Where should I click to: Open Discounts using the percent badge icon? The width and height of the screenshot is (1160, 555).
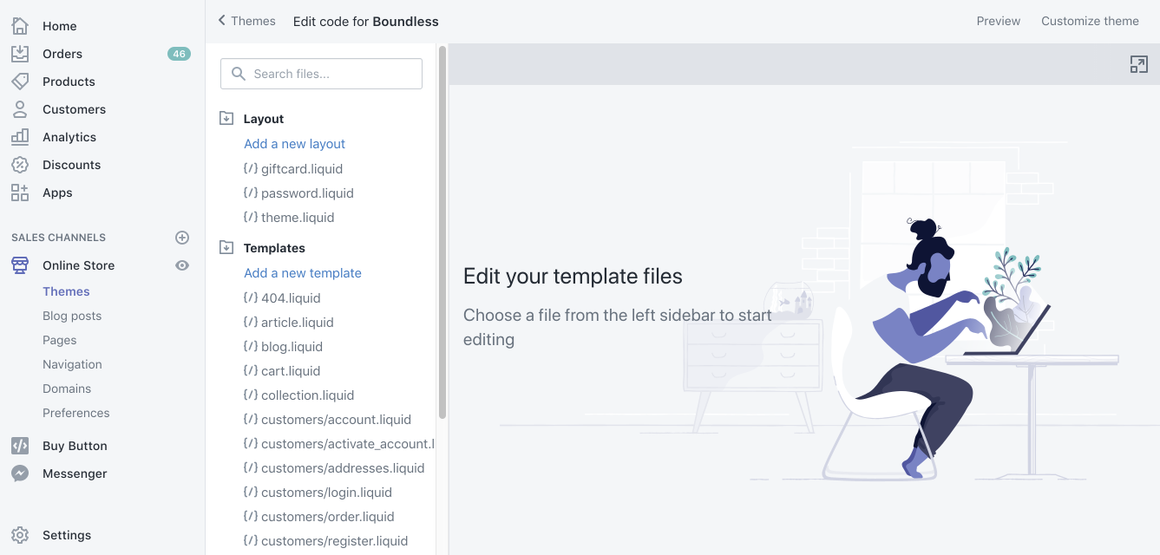(x=20, y=165)
